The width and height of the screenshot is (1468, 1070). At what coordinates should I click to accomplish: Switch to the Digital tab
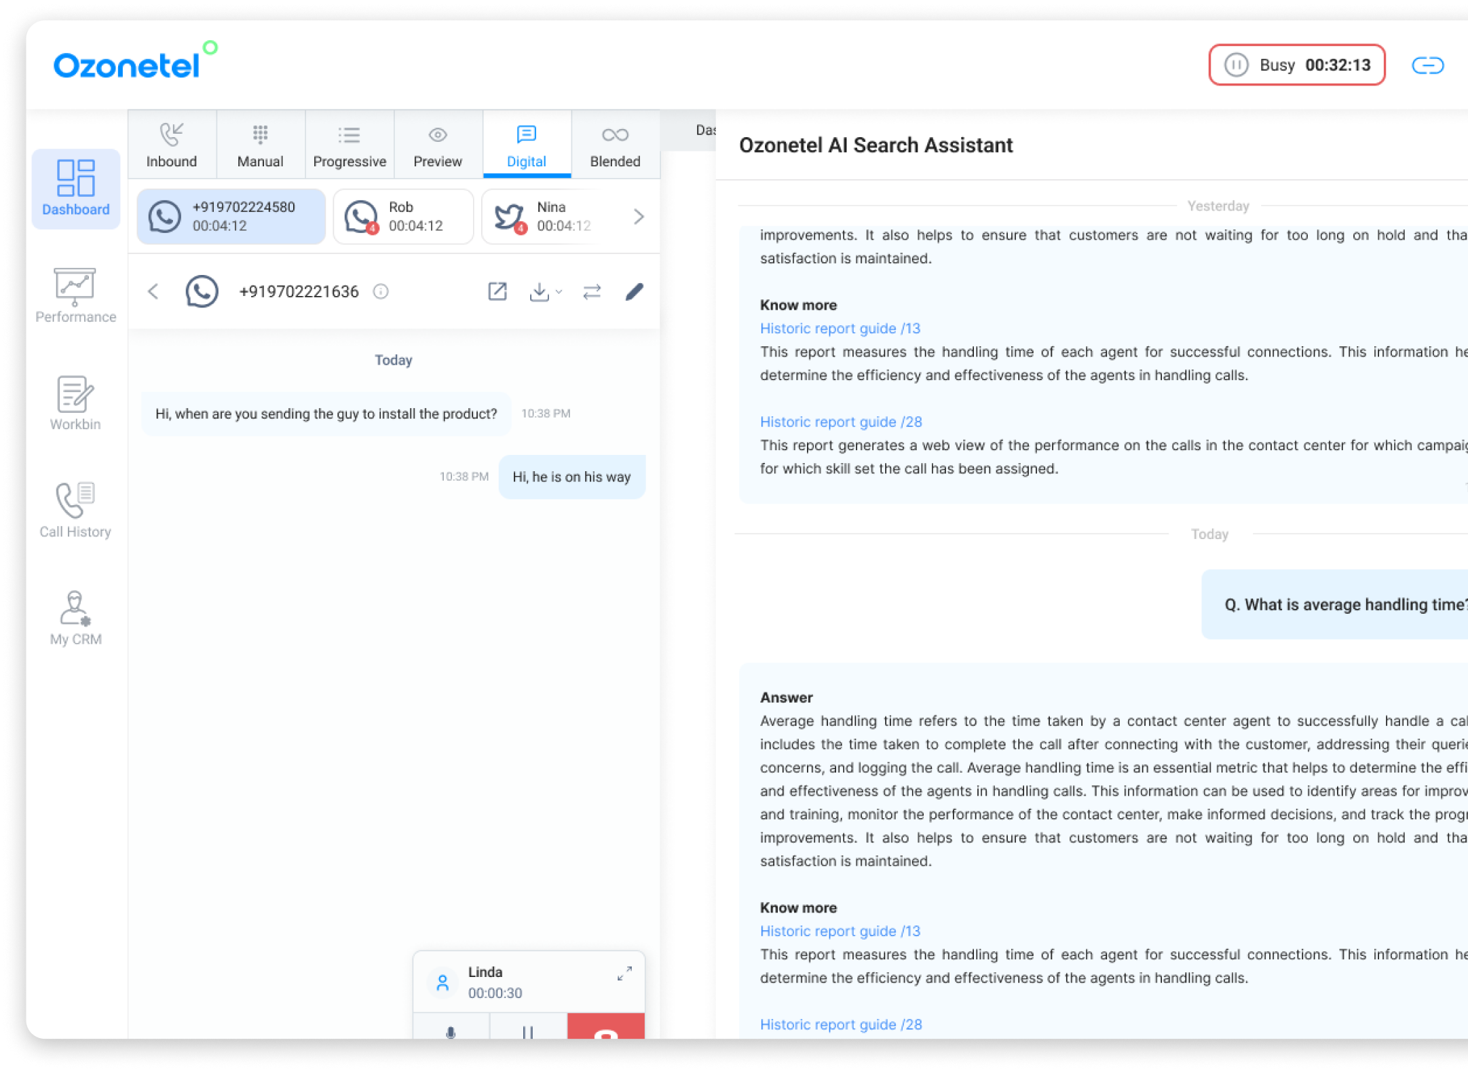pyautogui.click(x=527, y=146)
